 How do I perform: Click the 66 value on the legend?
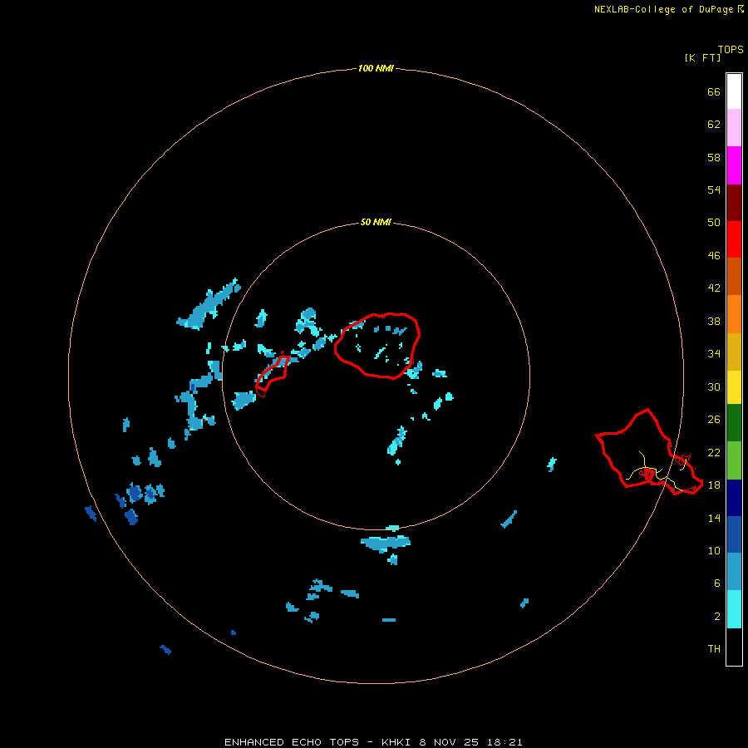tap(714, 92)
